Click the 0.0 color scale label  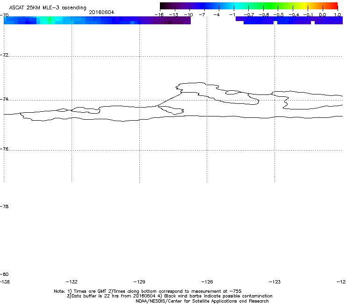pos(323,15)
